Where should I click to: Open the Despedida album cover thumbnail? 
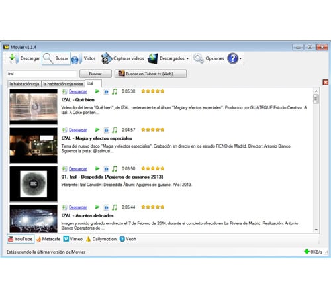[x=34, y=184]
